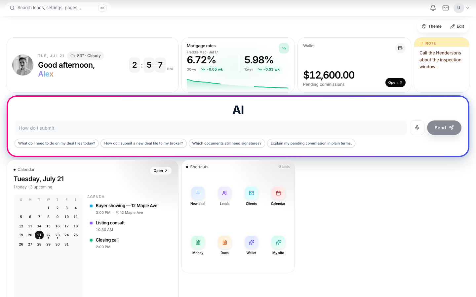Click the '1 today · 3 upcoming' summary
The height and width of the screenshot is (297, 476).
pos(33,187)
